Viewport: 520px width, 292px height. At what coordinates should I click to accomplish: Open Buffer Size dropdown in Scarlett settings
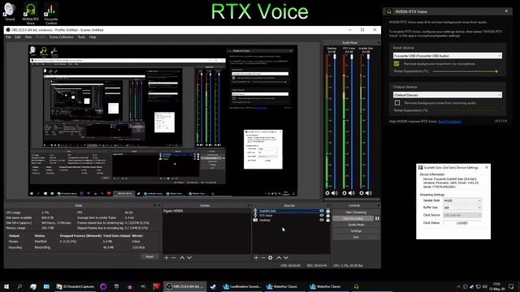[462, 208]
